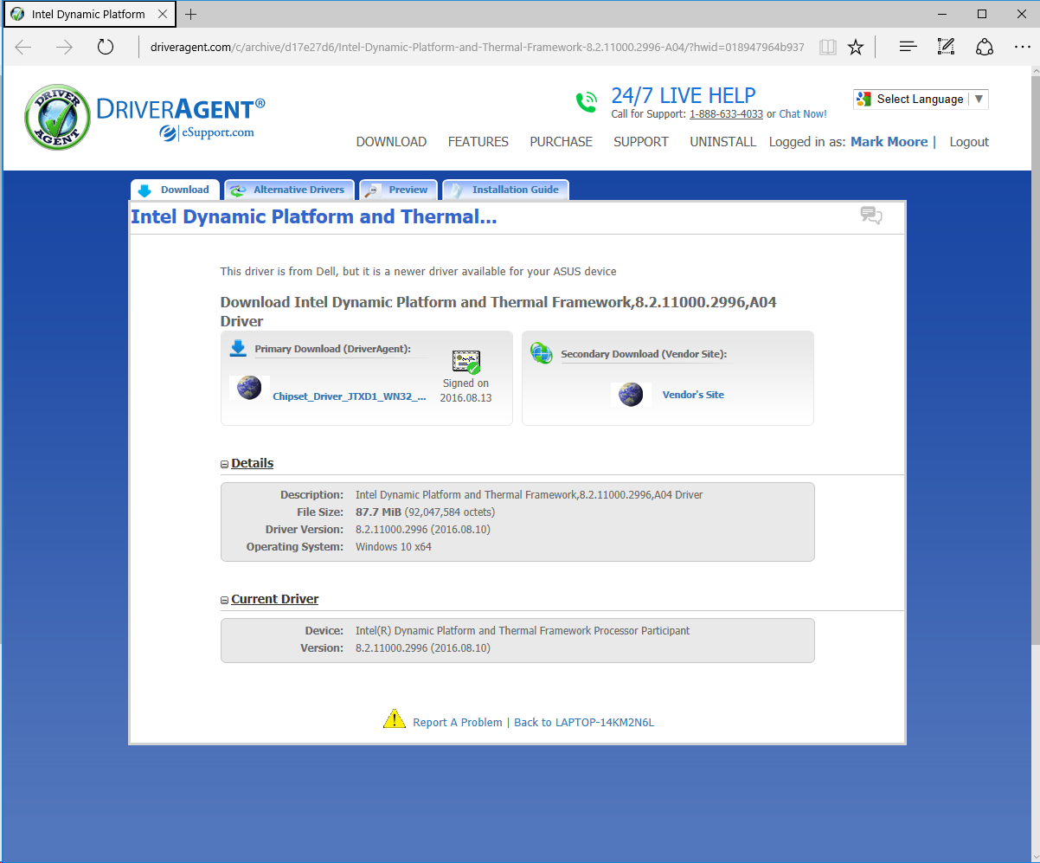The width and height of the screenshot is (1040, 863).
Task: Open the Installation Guide tab
Action: click(x=506, y=190)
